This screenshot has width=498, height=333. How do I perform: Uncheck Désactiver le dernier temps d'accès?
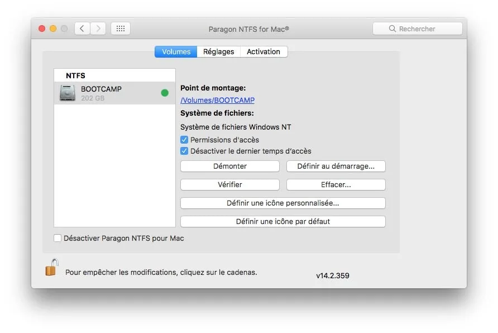coord(184,151)
